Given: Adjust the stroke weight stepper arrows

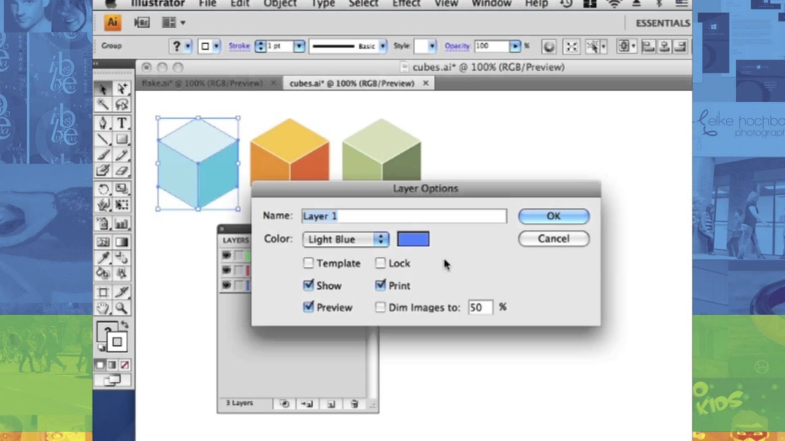Looking at the screenshot, I should [x=260, y=46].
